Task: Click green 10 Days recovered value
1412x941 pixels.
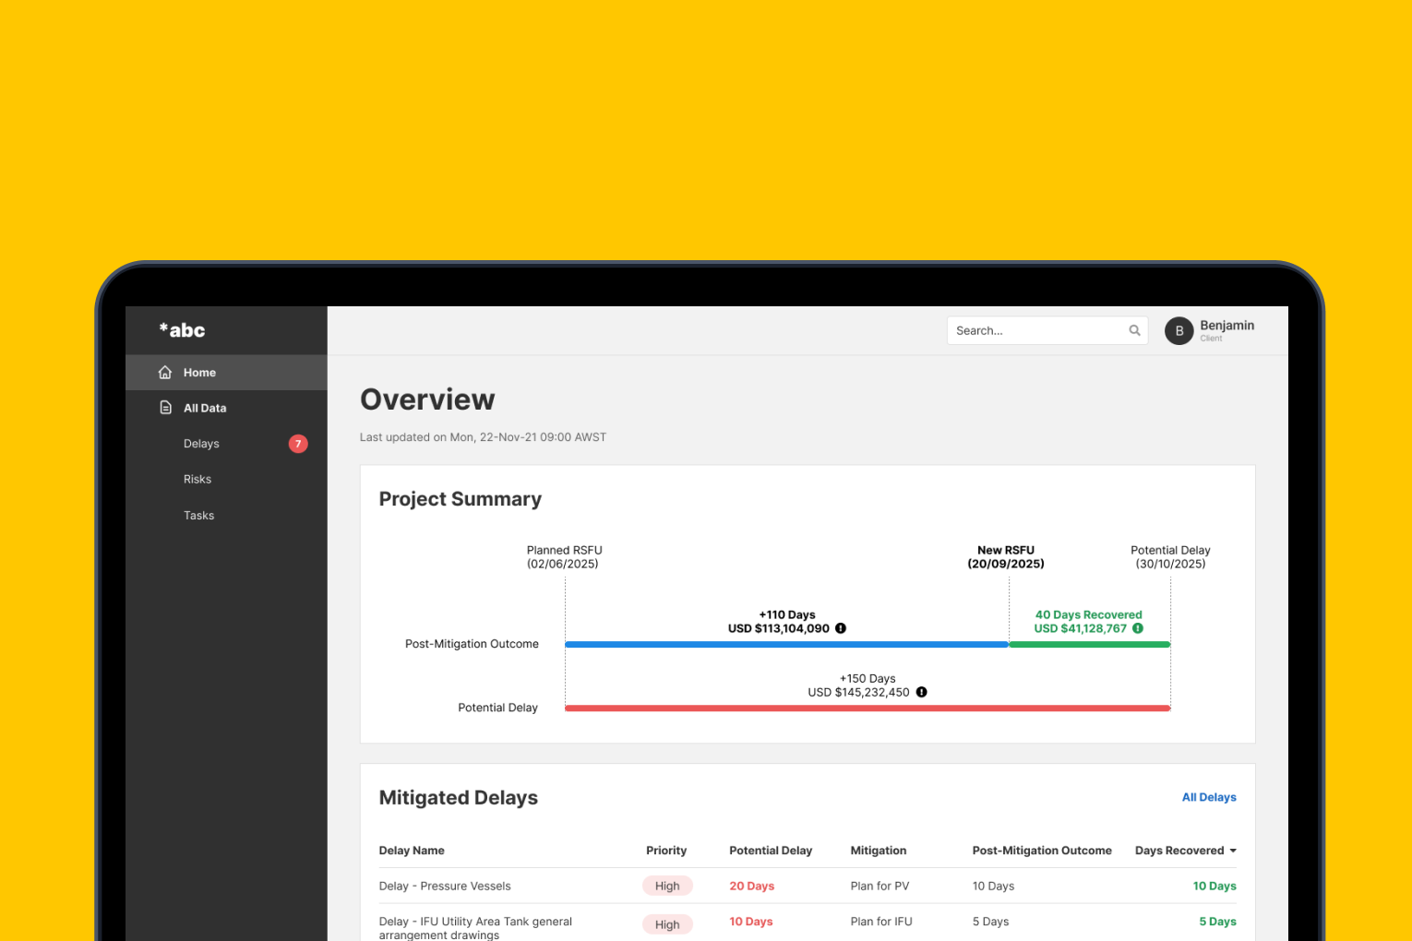Action: 1215,886
